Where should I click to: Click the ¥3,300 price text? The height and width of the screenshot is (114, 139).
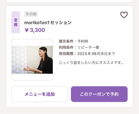point(35,30)
